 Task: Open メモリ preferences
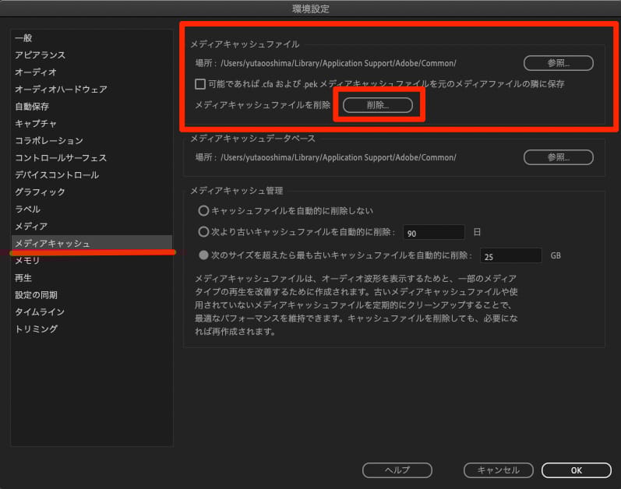point(27,260)
